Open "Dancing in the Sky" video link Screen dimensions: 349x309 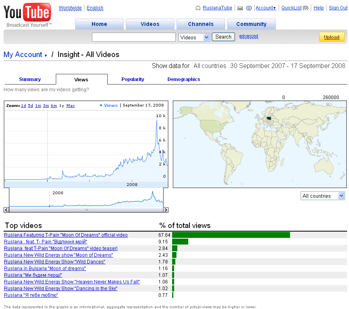[x=61, y=289]
